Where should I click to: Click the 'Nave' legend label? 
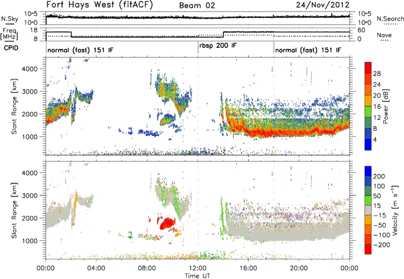[x=384, y=35]
